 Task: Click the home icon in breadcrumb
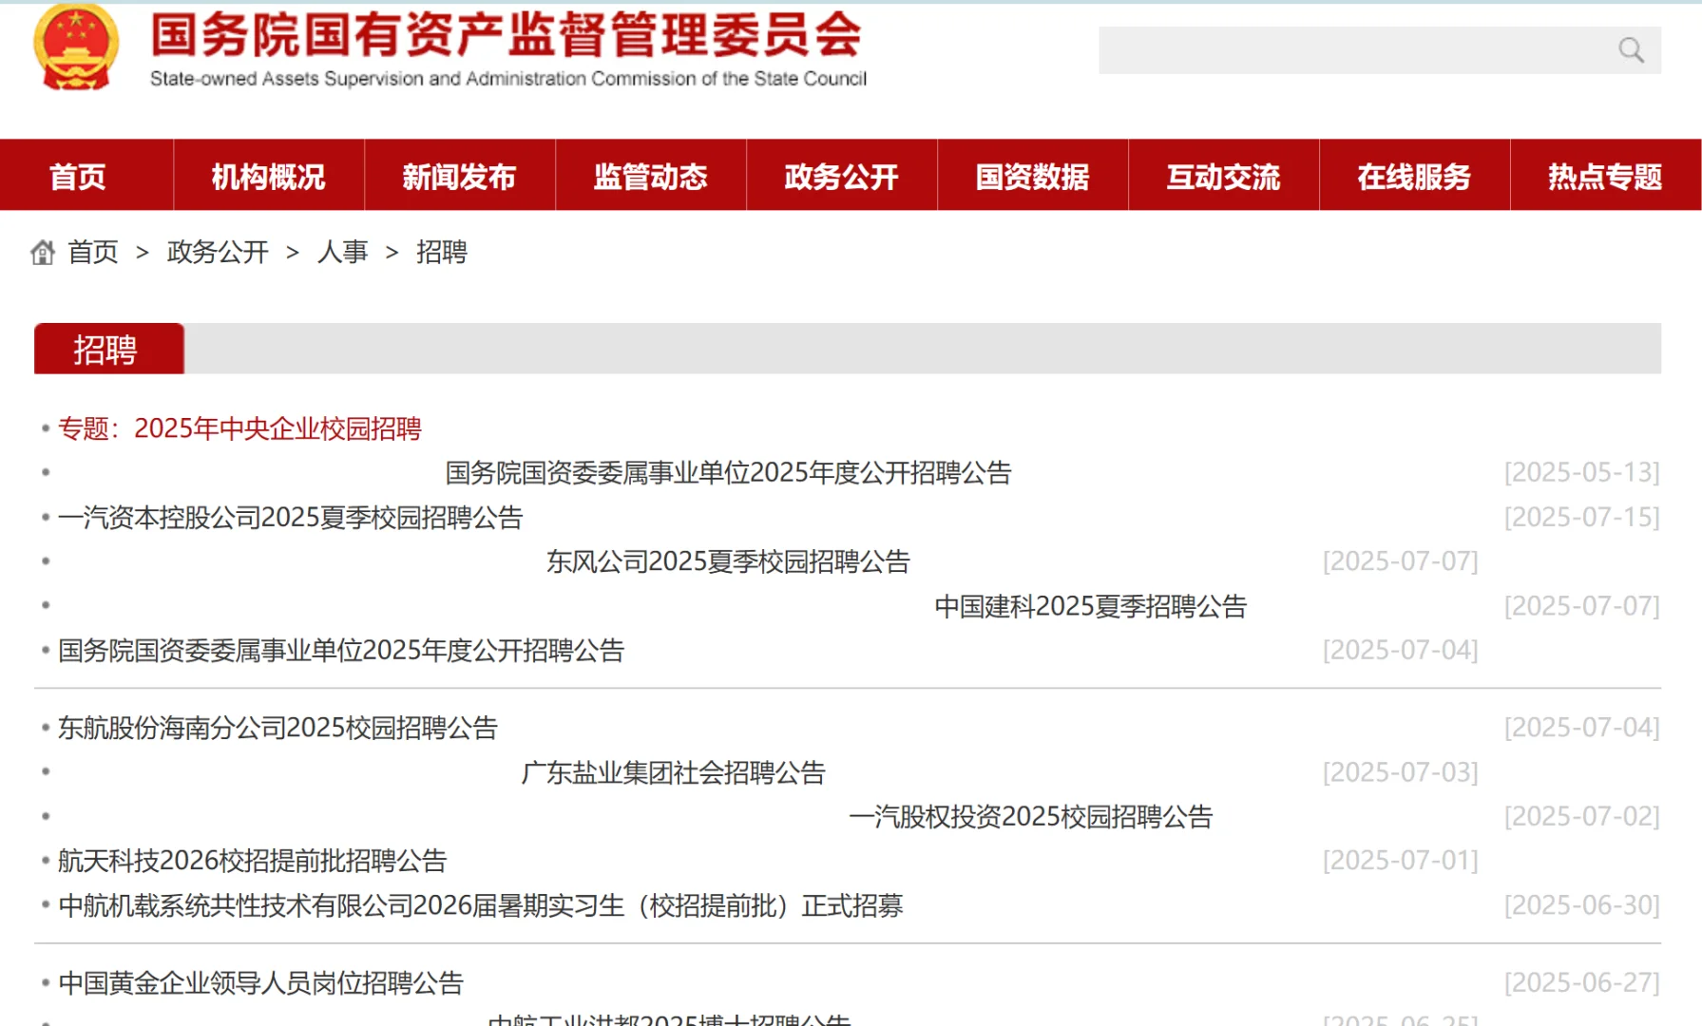pyautogui.click(x=43, y=253)
